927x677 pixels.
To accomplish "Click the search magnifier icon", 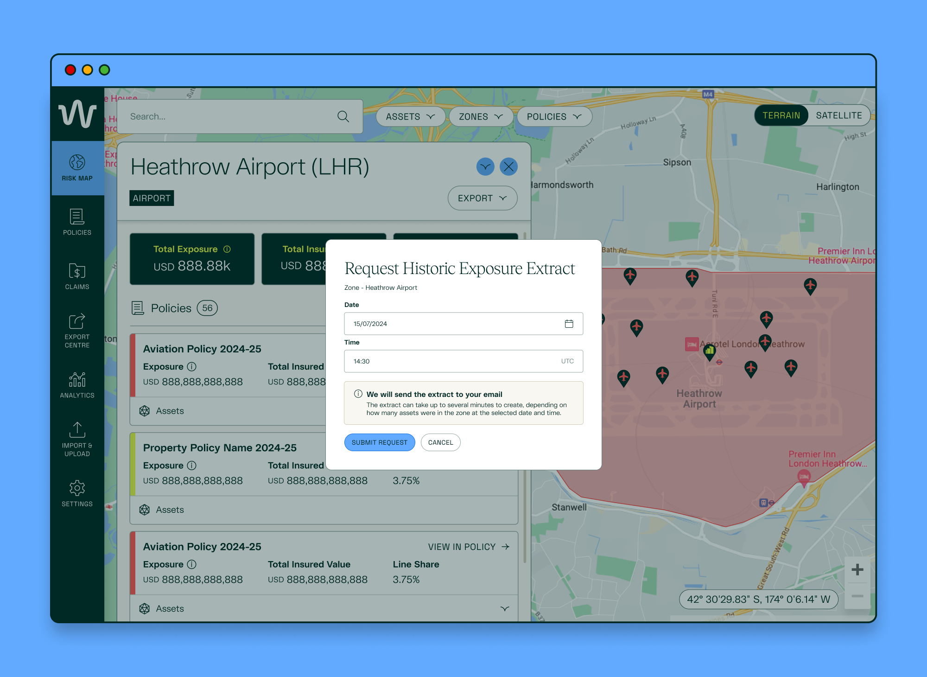I will (x=343, y=116).
